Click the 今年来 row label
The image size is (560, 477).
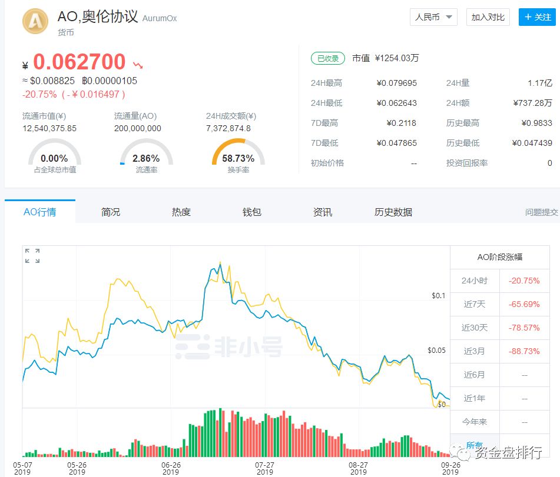pyautogui.click(x=474, y=422)
